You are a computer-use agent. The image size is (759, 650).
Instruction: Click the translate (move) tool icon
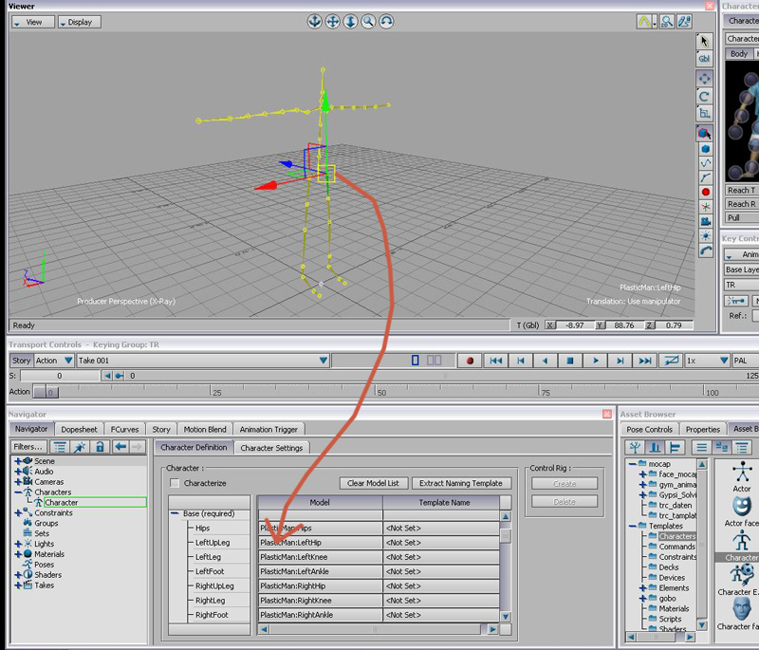(x=705, y=78)
